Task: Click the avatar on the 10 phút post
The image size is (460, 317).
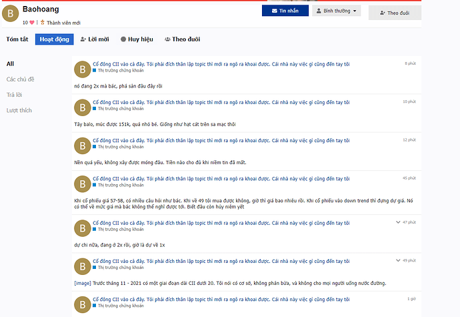Action: pyautogui.click(x=83, y=107)
